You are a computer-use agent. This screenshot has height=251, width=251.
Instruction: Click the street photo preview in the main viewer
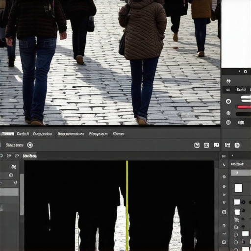tap(110, 62)
